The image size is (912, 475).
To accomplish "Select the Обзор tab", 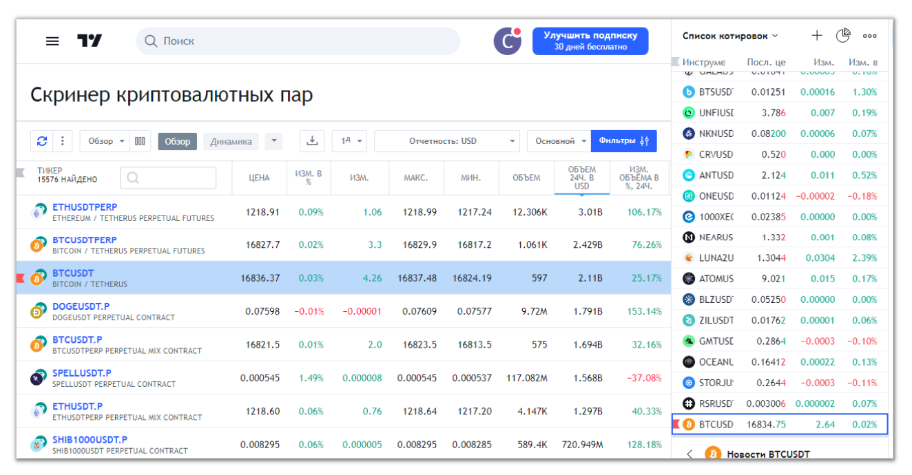I will [x=178, y=141].
